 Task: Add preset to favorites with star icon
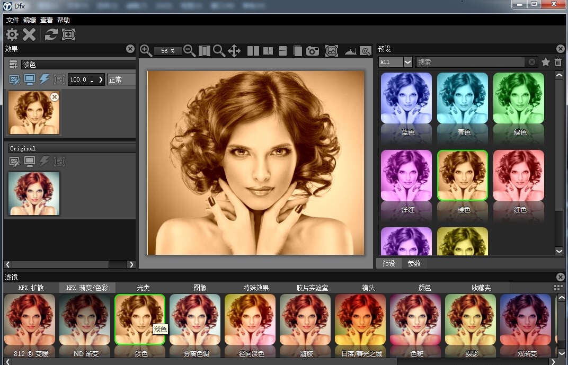tap(546, 63)
